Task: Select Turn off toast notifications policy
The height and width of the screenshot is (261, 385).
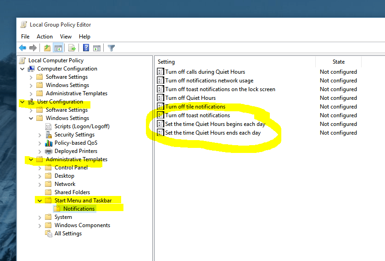Action: (197, 115)
